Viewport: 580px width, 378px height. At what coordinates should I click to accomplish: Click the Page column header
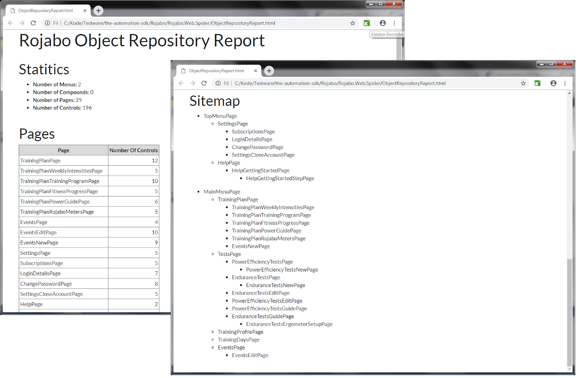tap(63, 150)
